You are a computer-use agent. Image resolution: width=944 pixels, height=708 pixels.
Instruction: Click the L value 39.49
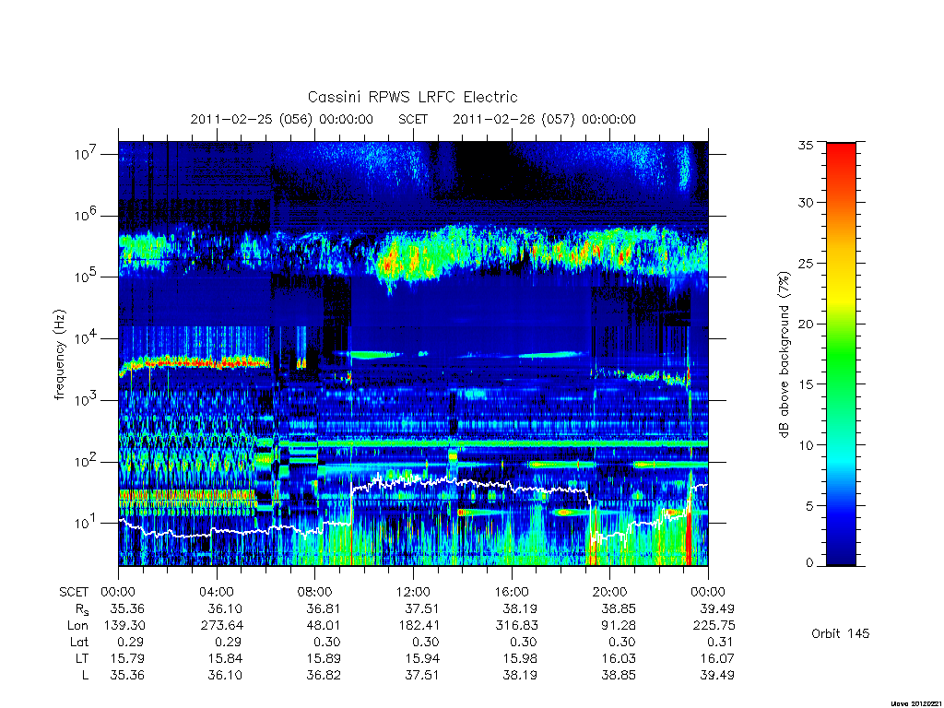coord(717,676)
